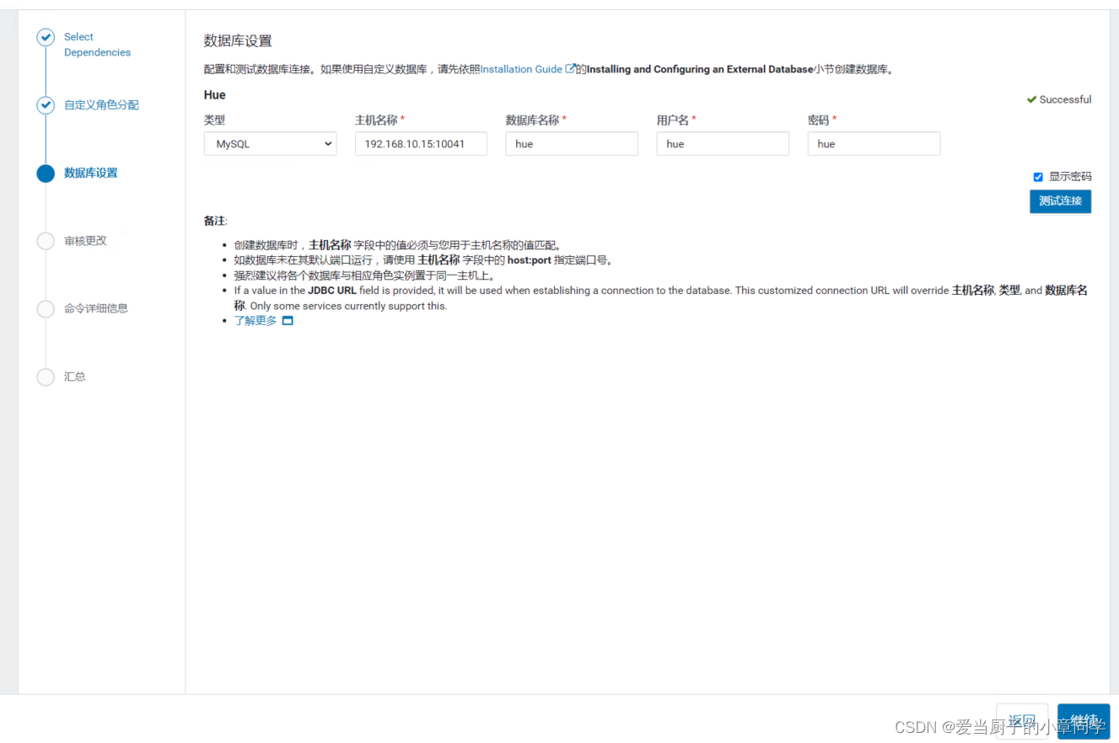Click the Successful status text
Screen dimensions: 1119x743
click(x=1065, y=99)
